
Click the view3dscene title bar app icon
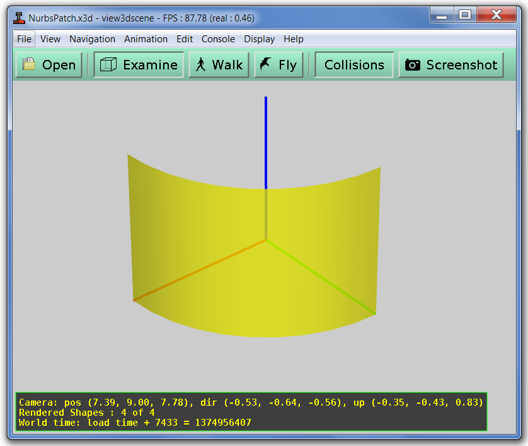tap(20, 18)
